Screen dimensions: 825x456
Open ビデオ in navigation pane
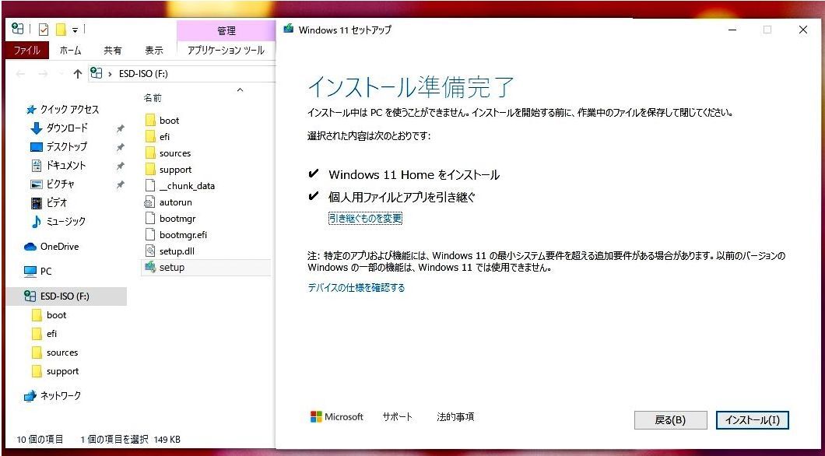click(49, 202)
